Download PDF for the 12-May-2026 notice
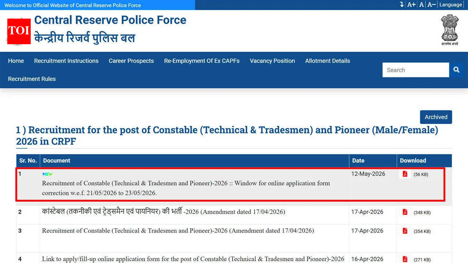 pyautogui.click(x=405, y=174)
